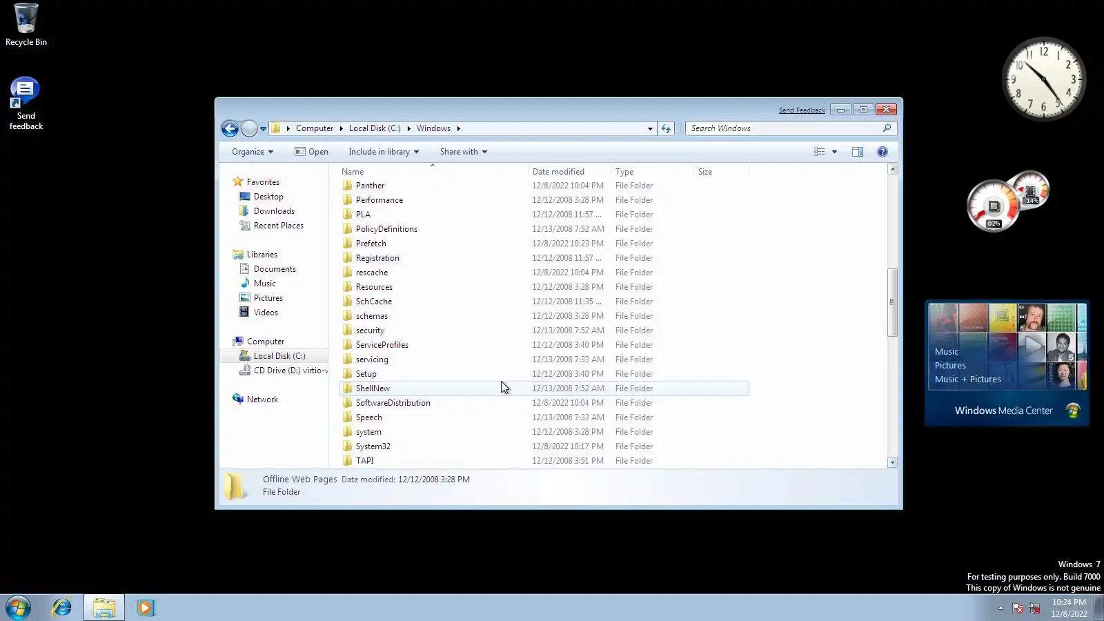This screenshot has width=1104, height=621.
Task: Click the Windows Explorer taskbar icon
Action: (104, 608)
